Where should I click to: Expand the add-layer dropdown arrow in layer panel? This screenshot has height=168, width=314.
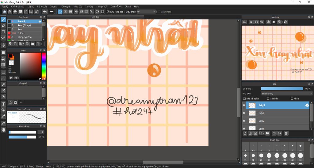[263, 133]
